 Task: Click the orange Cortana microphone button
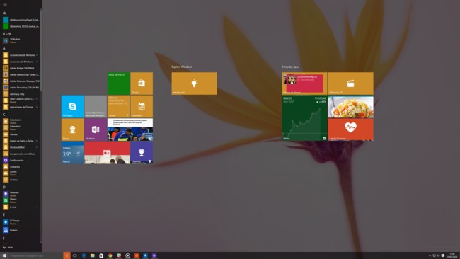point(67,255)
